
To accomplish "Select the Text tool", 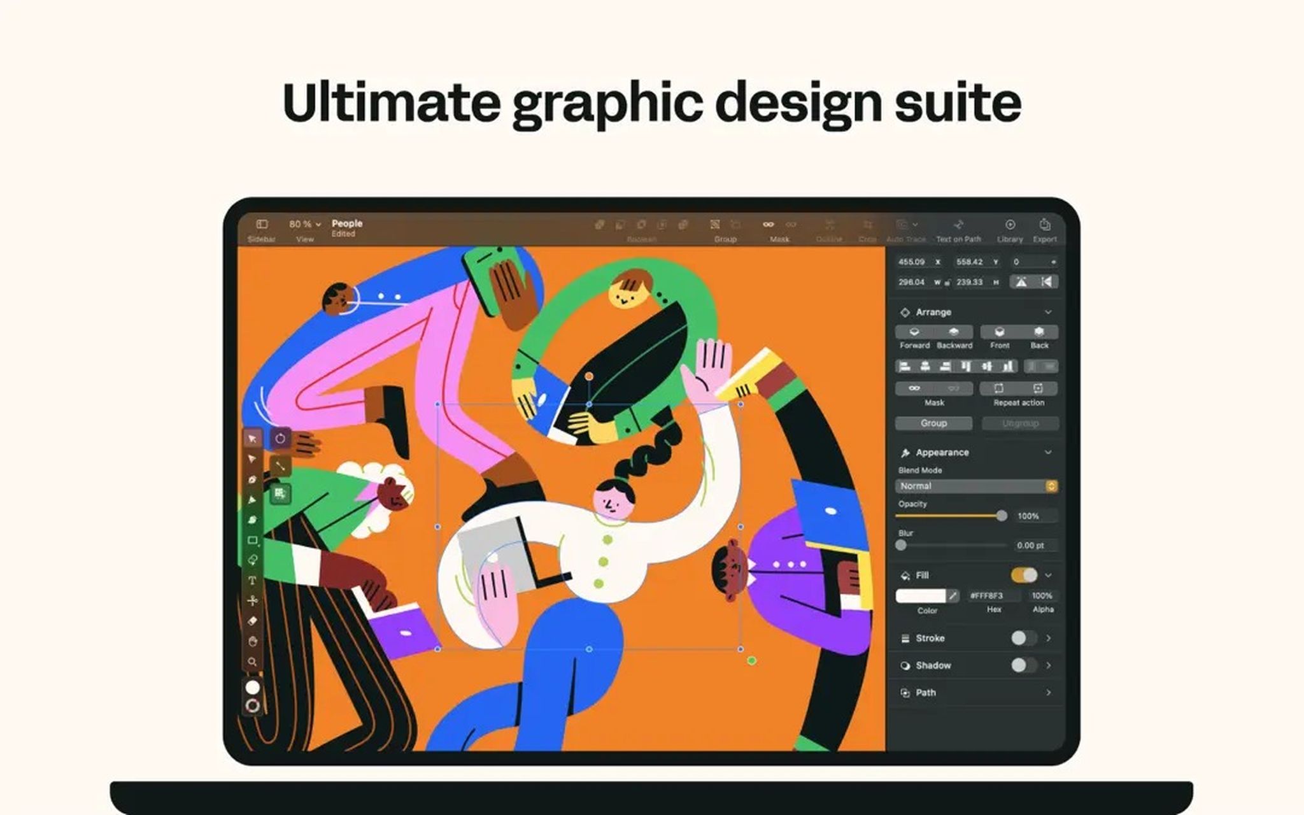I will click(252, 581).
